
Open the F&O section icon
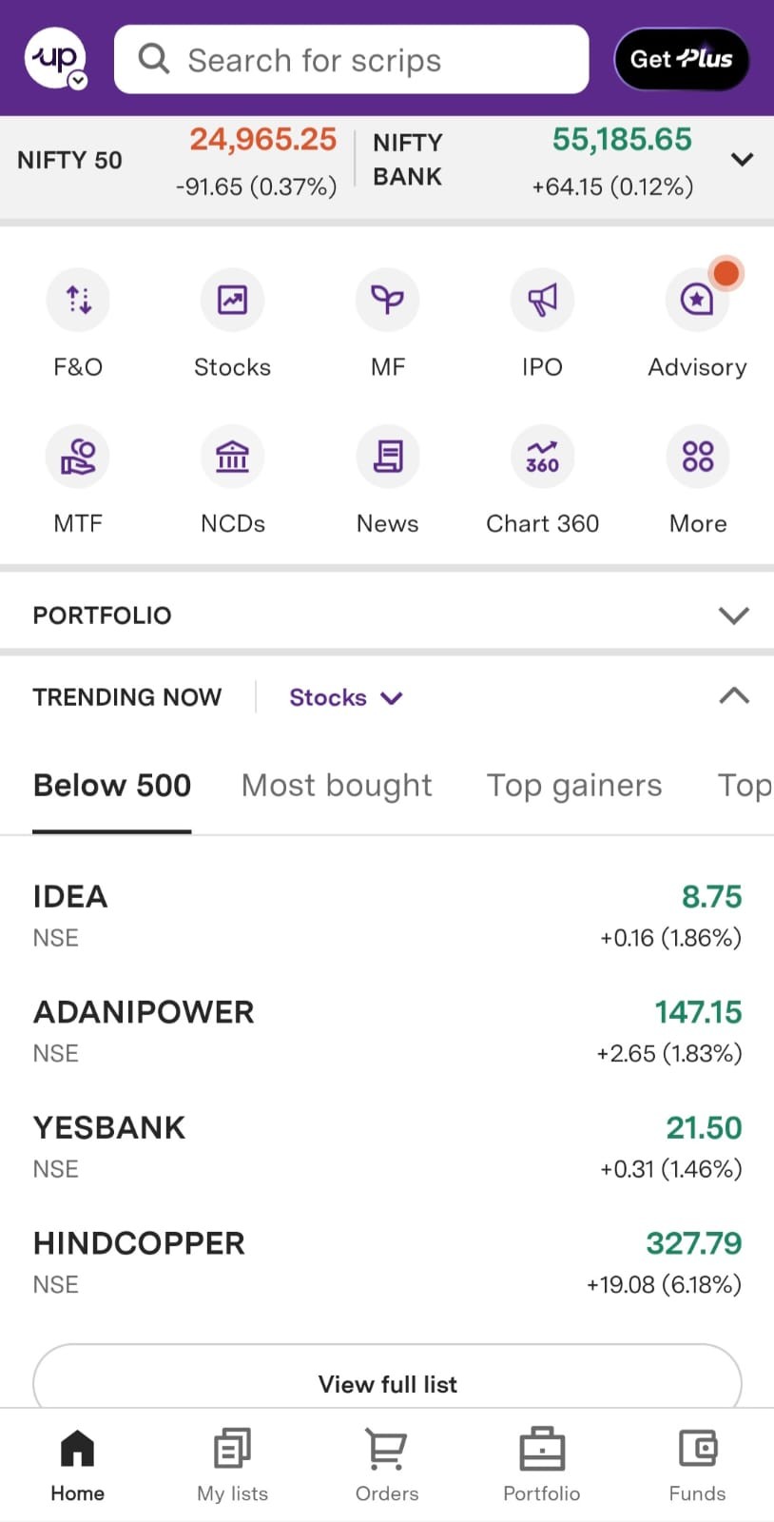click(78, 301)
